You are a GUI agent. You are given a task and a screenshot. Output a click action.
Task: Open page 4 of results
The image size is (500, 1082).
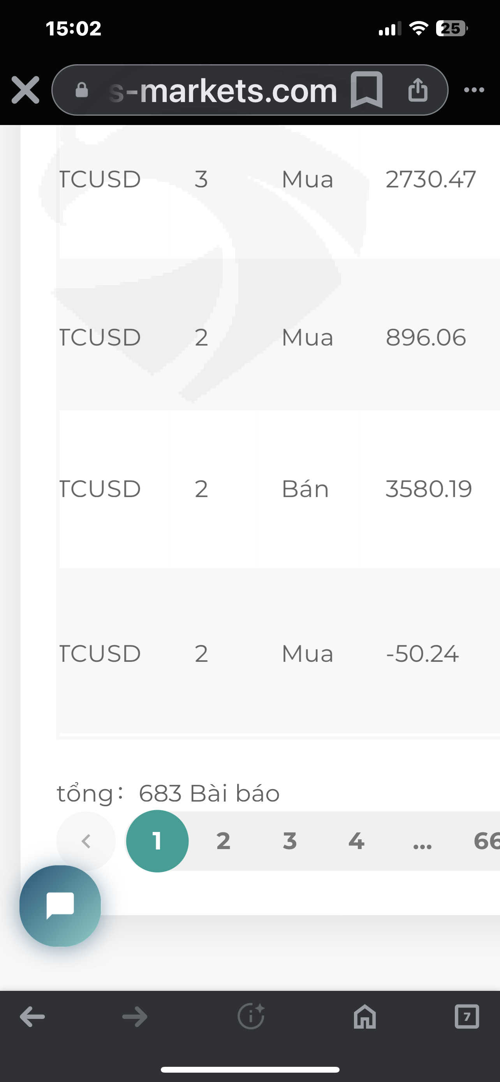356,841
